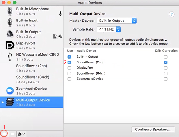
Task: Click the DisplayPort logo icon
Action: (10, 45)
